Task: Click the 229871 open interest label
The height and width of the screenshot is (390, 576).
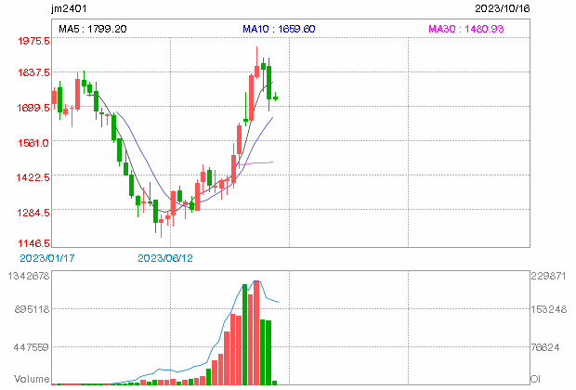Action: [x=548, y=276]
